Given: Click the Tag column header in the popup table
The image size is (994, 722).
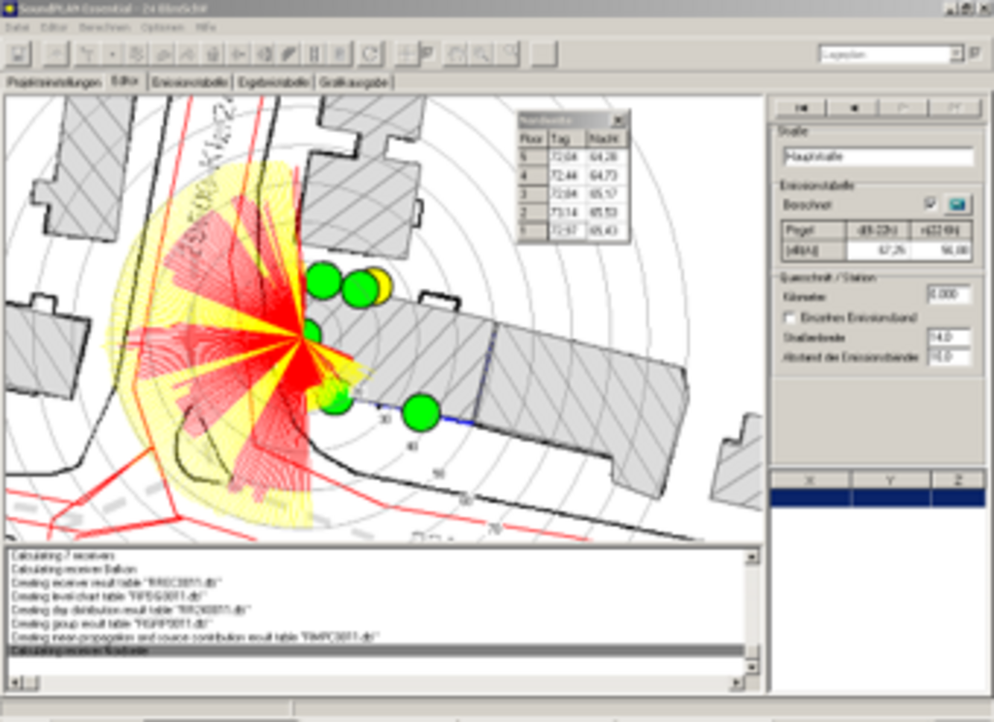Looking at the screenshot, I should point(567,139).
